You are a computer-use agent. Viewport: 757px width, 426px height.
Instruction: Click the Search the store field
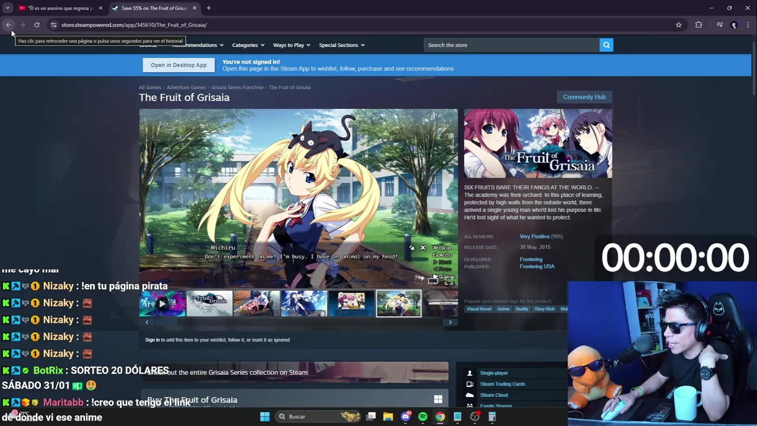point(512,45)
